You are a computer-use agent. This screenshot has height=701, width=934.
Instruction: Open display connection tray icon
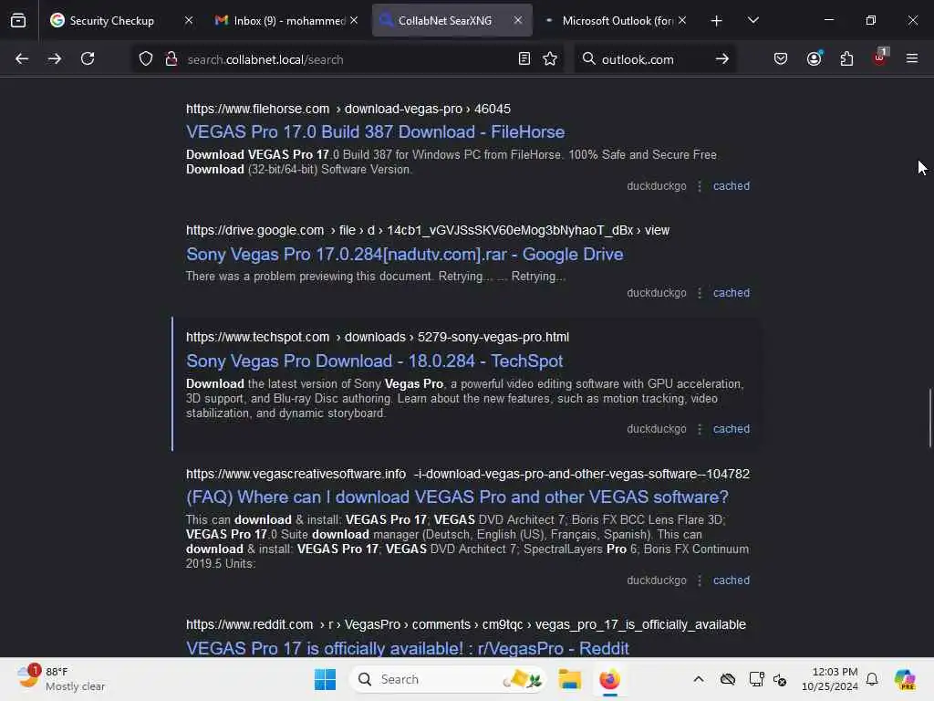pyautogui.click(x=756, y=679)
